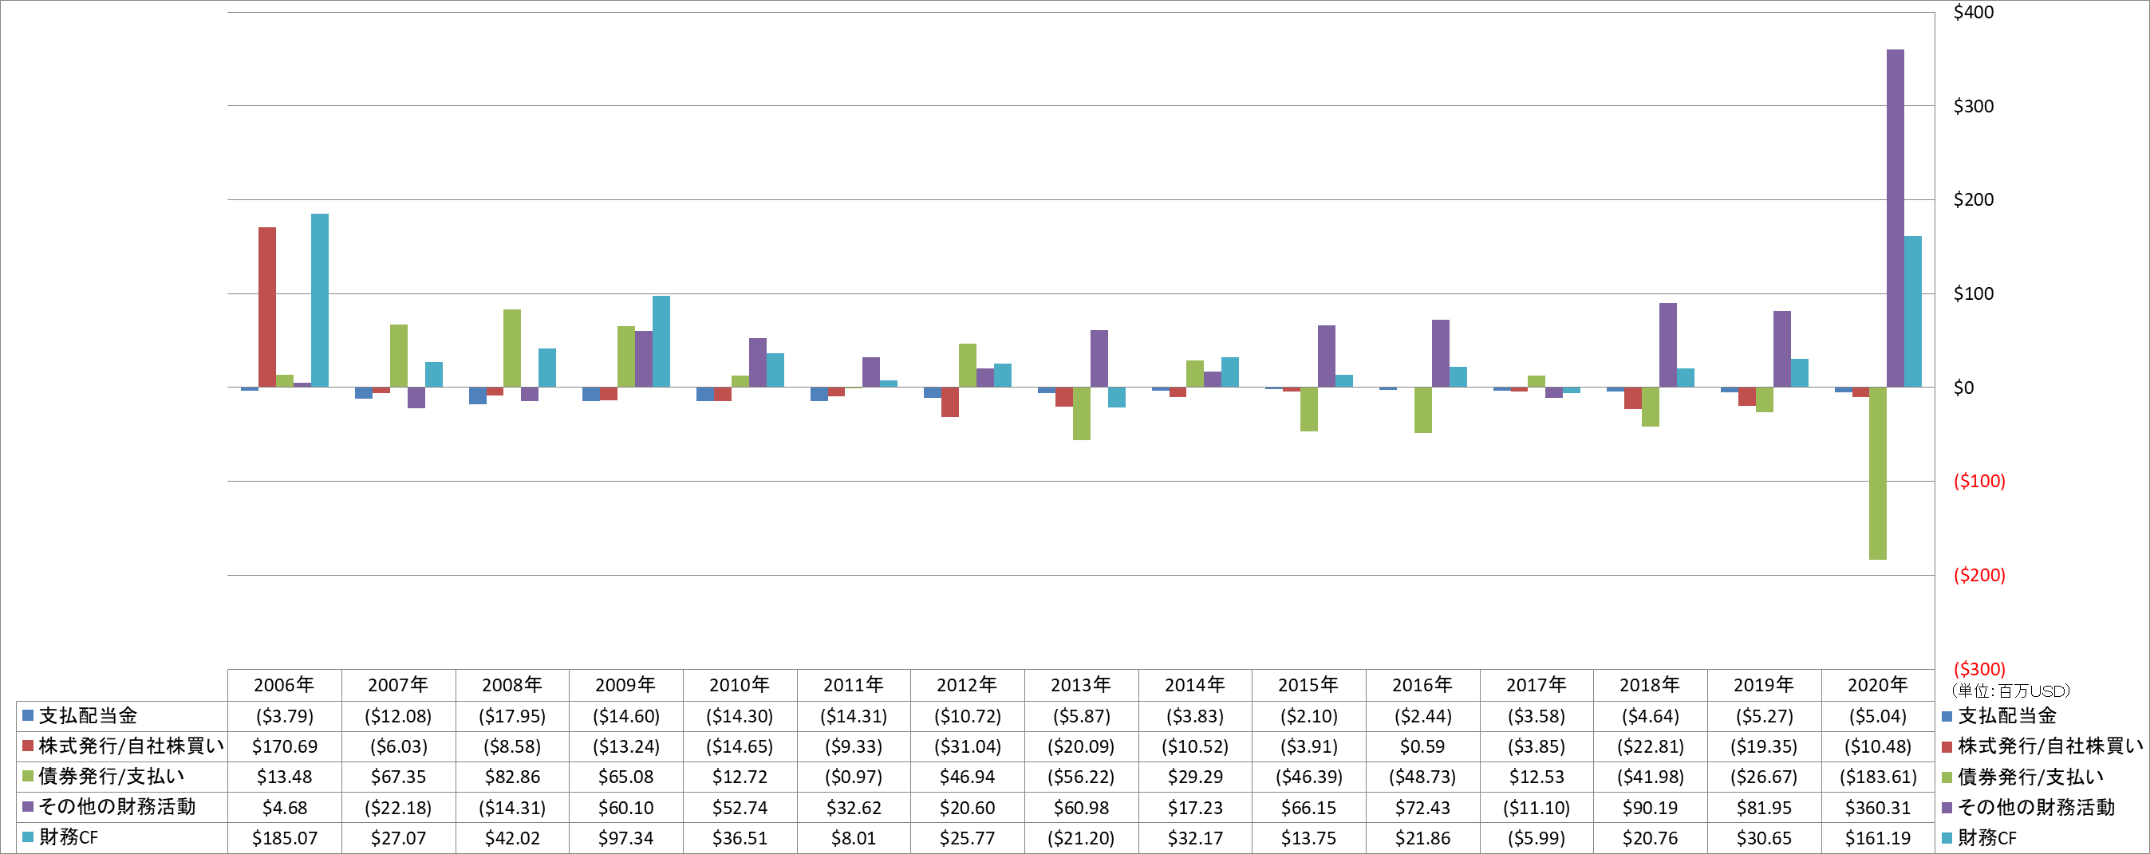Click the $0.59 cell under 2016年
This screenshot has width=2150, height=854.
point(1422,746)
